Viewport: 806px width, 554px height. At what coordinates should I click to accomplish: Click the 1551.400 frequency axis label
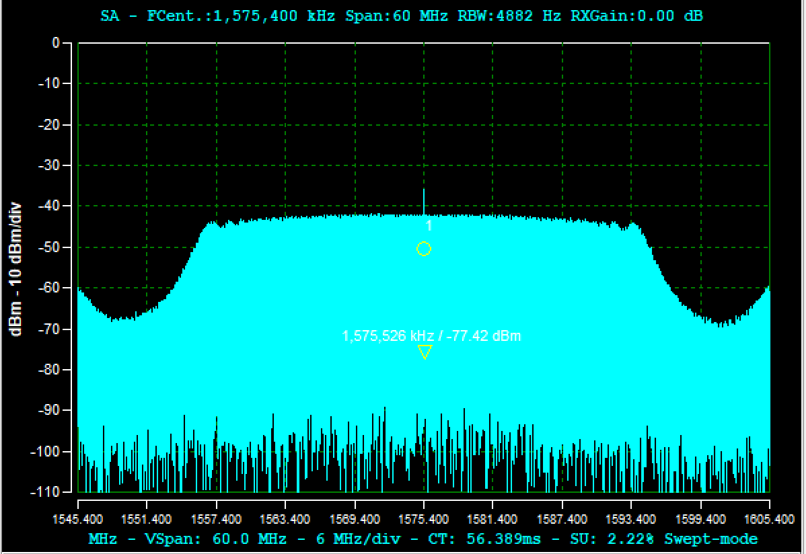click(x=147, y=519)
